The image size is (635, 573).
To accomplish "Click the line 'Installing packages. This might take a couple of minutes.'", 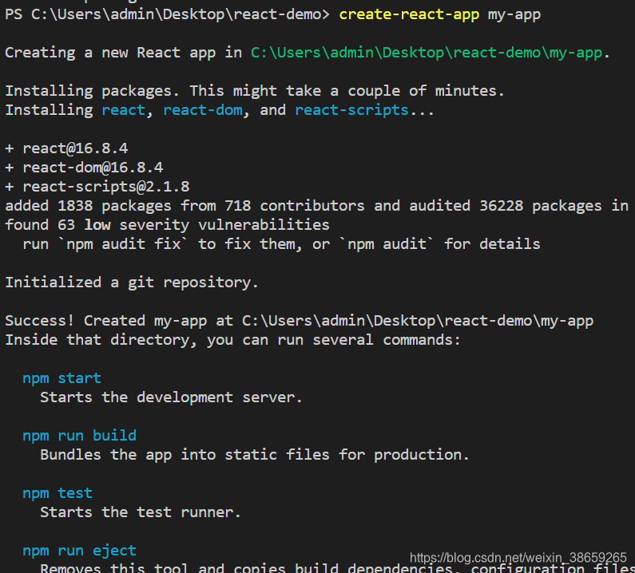I will [x=255, y=91].
